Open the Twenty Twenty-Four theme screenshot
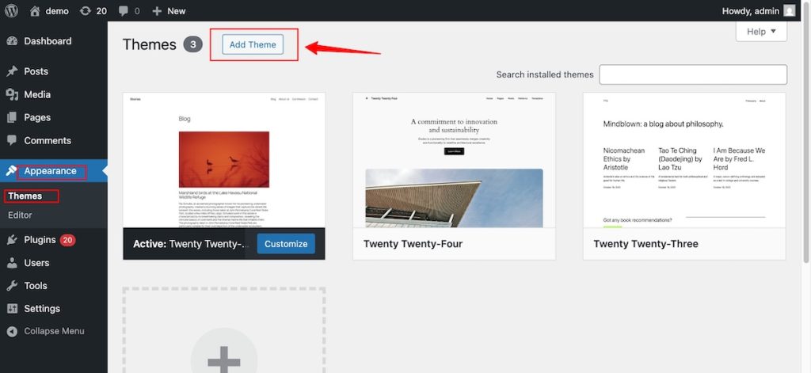811x373 pixels. point(454,160)
